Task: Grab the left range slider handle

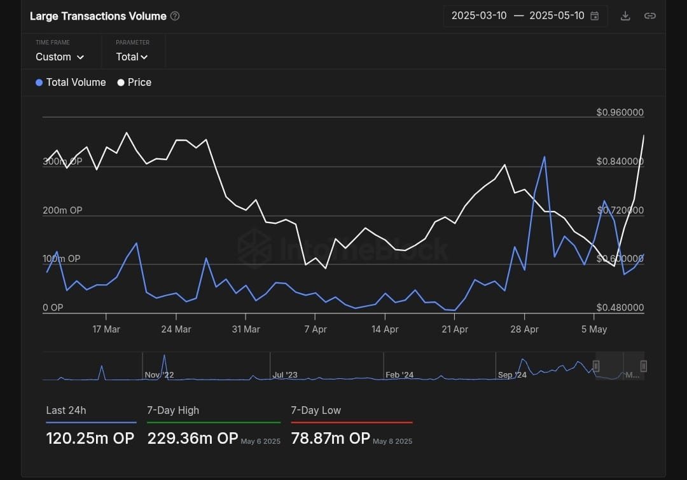Action: (x=596, y=366)
